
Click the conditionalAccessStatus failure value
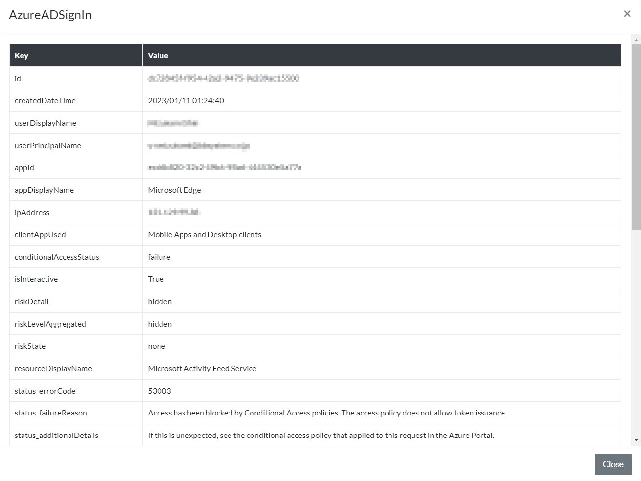(x=159, y=257)
